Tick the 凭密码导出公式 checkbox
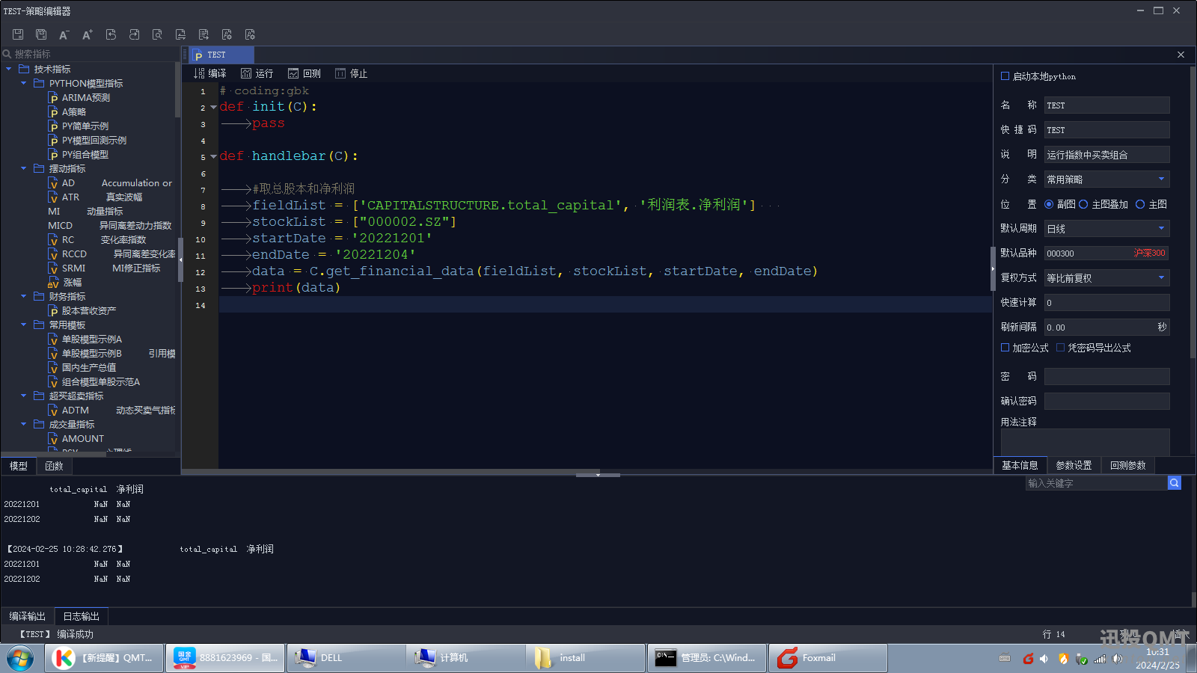Screen dimensions: 1197x673 (1061, 348)
